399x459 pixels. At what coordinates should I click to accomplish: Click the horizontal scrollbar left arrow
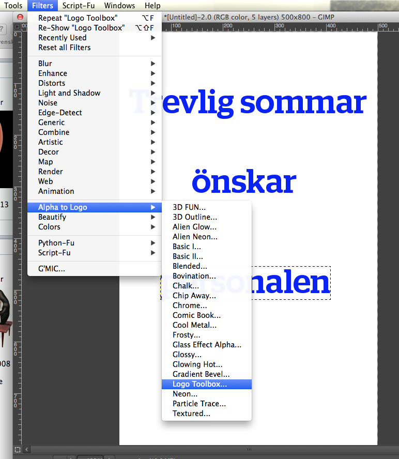click(26, 449)
